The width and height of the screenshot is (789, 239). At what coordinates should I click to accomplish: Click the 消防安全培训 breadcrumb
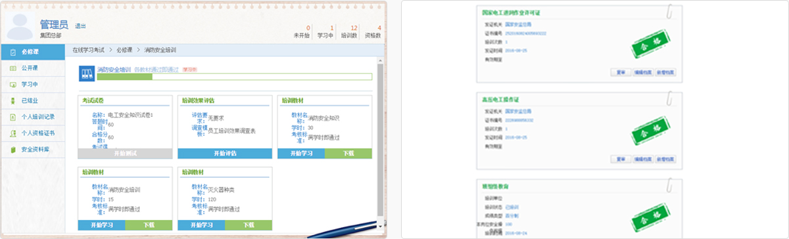click(x=160, y=50)
